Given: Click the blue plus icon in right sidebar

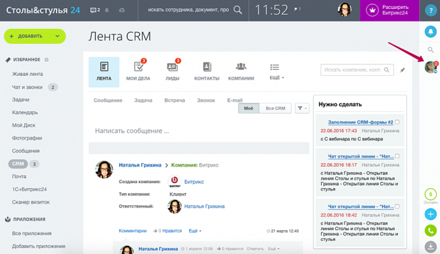Looking at the screenshot, I should pos(431,214).
